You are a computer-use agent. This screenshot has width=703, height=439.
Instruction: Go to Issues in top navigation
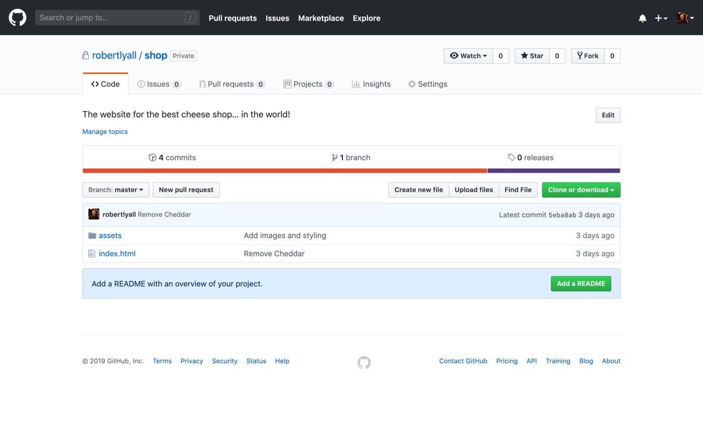(x=277, y=18)
